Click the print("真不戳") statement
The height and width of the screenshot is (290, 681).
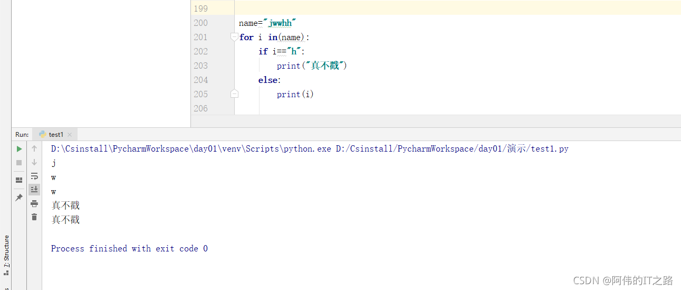pyautogui.click(x=312, y=66)
